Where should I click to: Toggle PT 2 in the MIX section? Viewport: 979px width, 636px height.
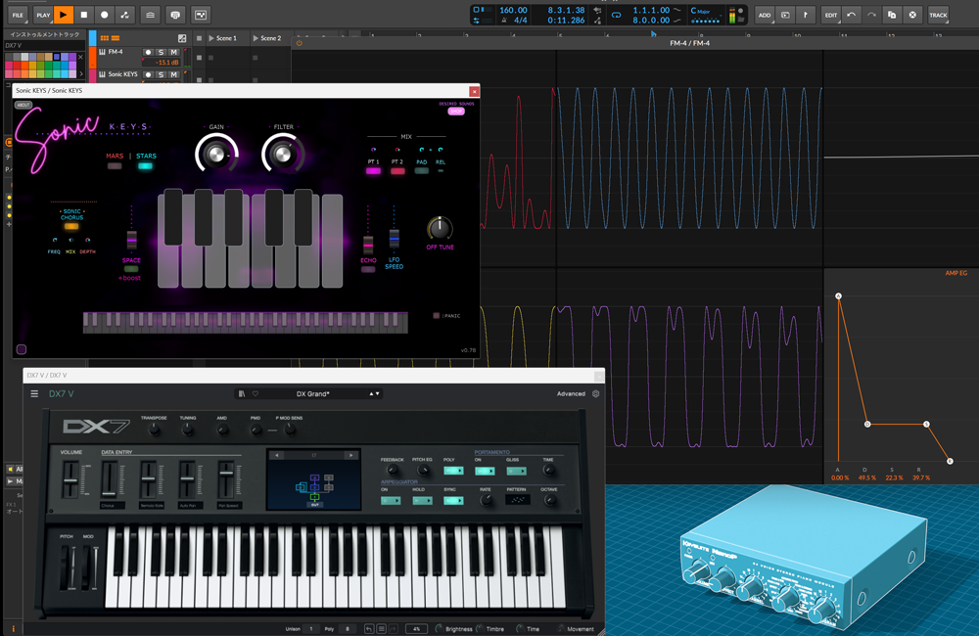pyautogui.click(x=397, y=170)
